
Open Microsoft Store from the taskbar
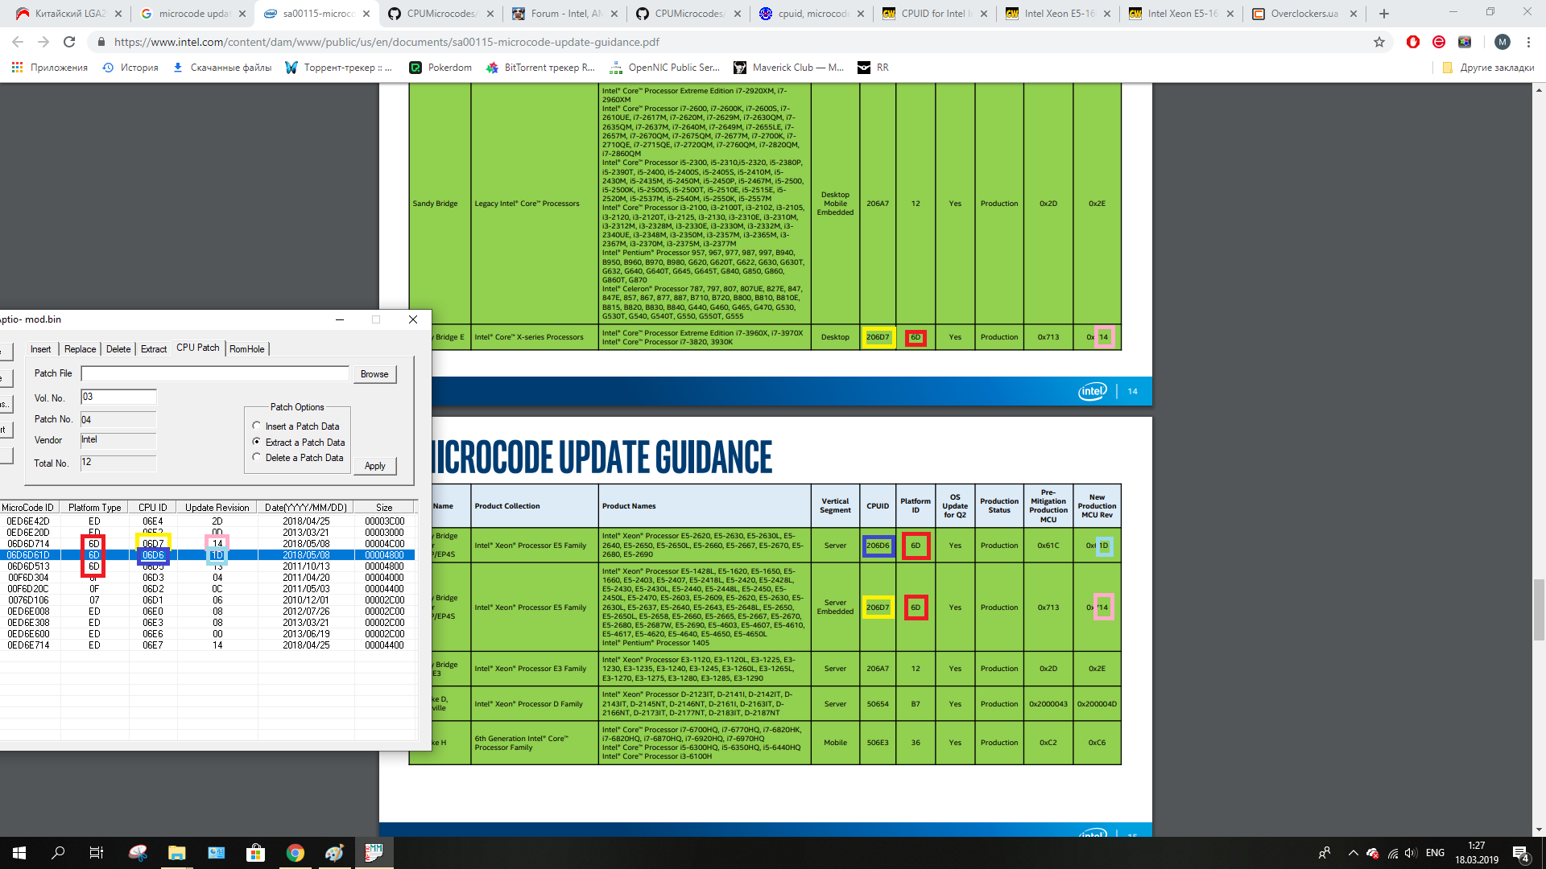255,853
